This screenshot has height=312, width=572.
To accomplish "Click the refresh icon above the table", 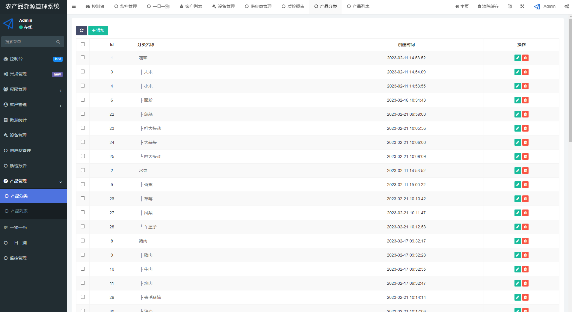I will pyautogui.click(x=82, y=30).
